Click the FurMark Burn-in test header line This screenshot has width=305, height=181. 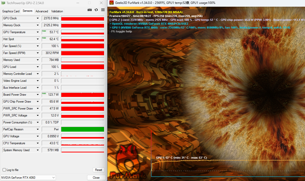click(x=146, y=12)
